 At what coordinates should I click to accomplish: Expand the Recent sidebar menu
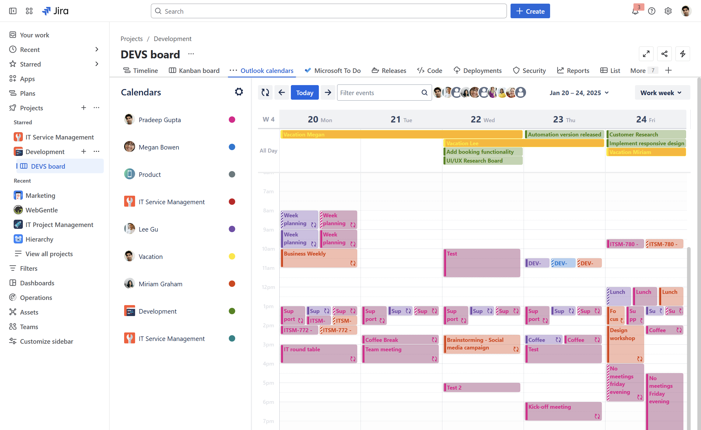[x=97, y=50]
